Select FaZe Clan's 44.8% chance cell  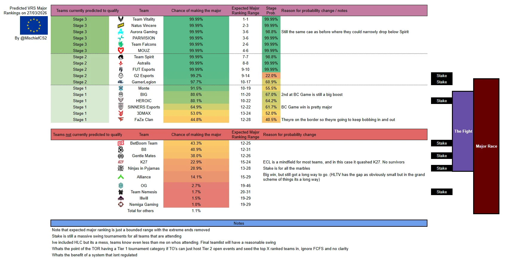pyautogui.click(x=196, y=119)
